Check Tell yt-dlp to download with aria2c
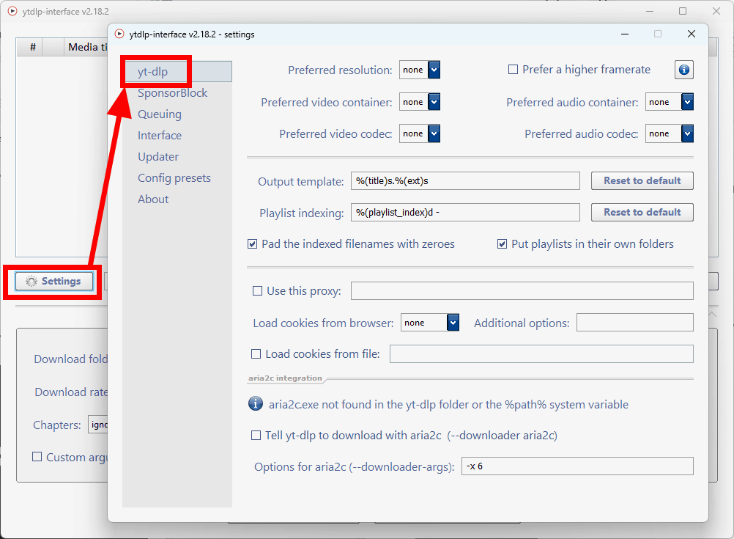The image size is (734, 539). click(256, 436)
